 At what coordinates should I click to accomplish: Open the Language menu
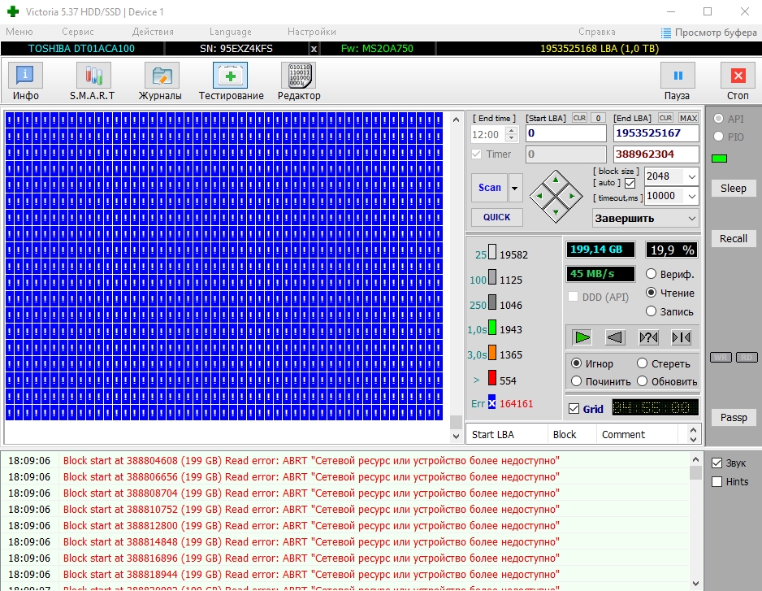coord(231,32)
